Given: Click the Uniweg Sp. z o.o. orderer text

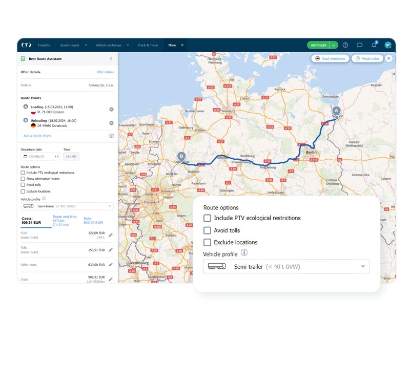Looking at the screenshot, I should tap(101, 85).
